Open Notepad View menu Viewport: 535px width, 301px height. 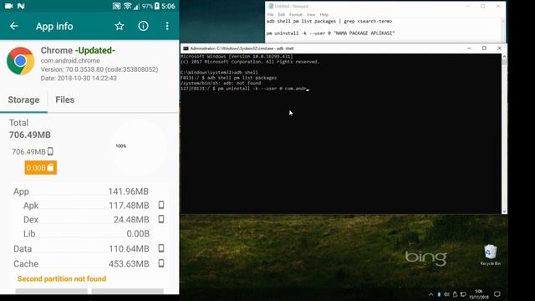311,14
